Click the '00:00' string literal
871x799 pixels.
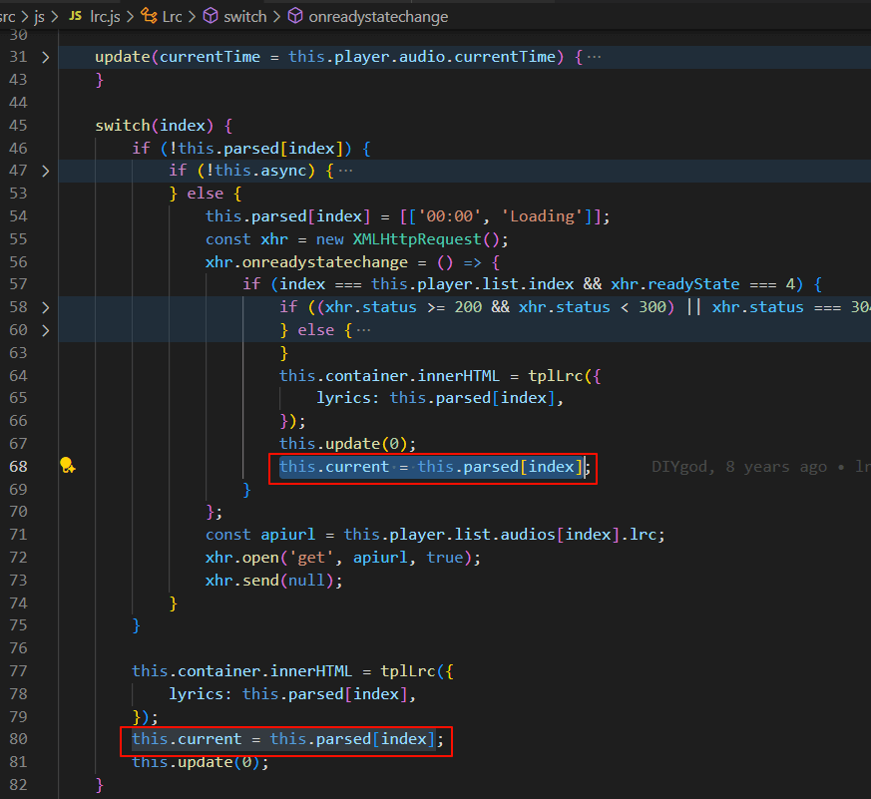(x=449, y=216)
